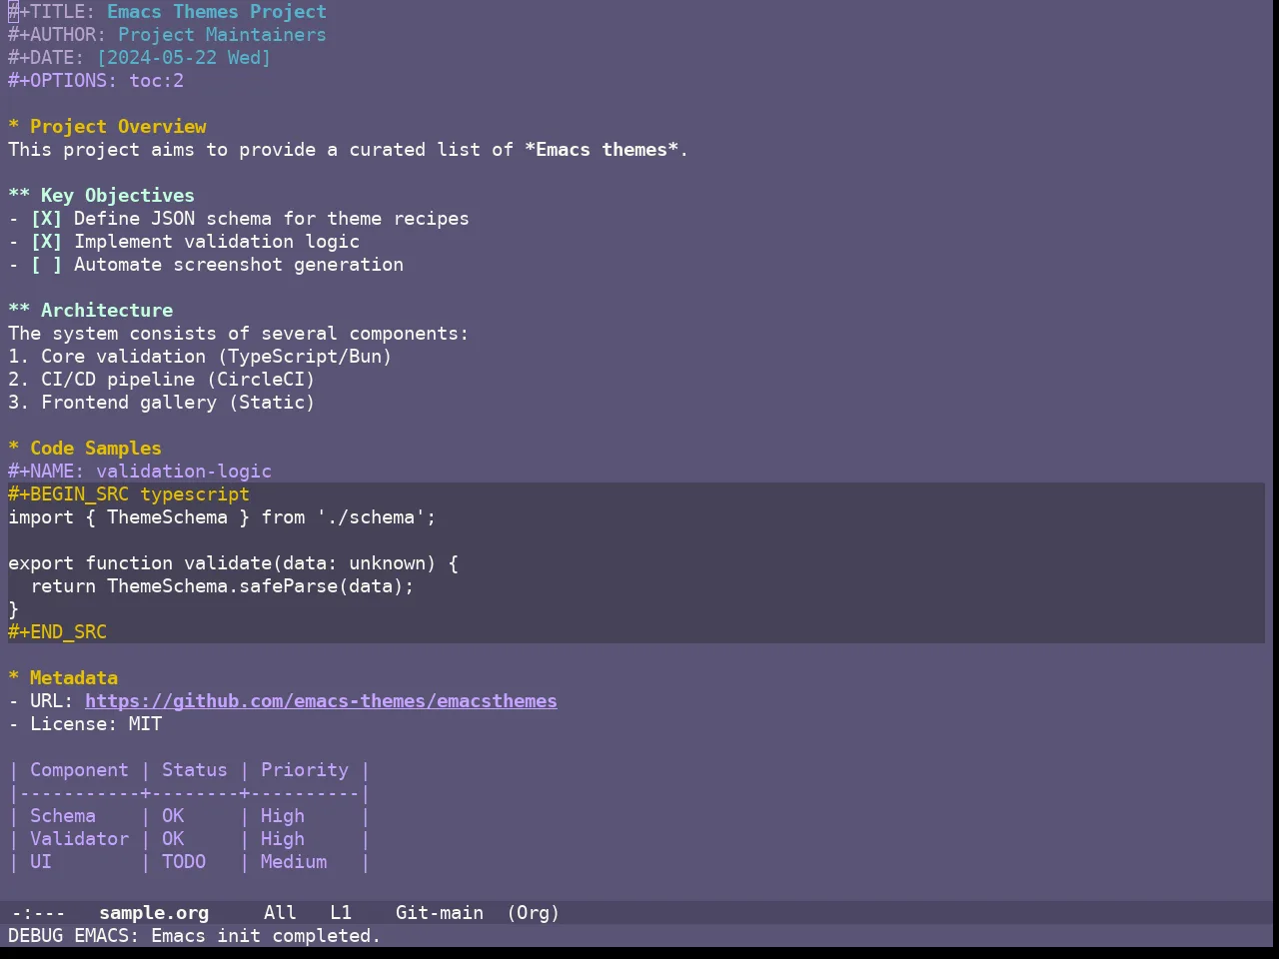Click the L1 line number indicator
This screenshot has width=1279, height=959.
pos(341,913)
